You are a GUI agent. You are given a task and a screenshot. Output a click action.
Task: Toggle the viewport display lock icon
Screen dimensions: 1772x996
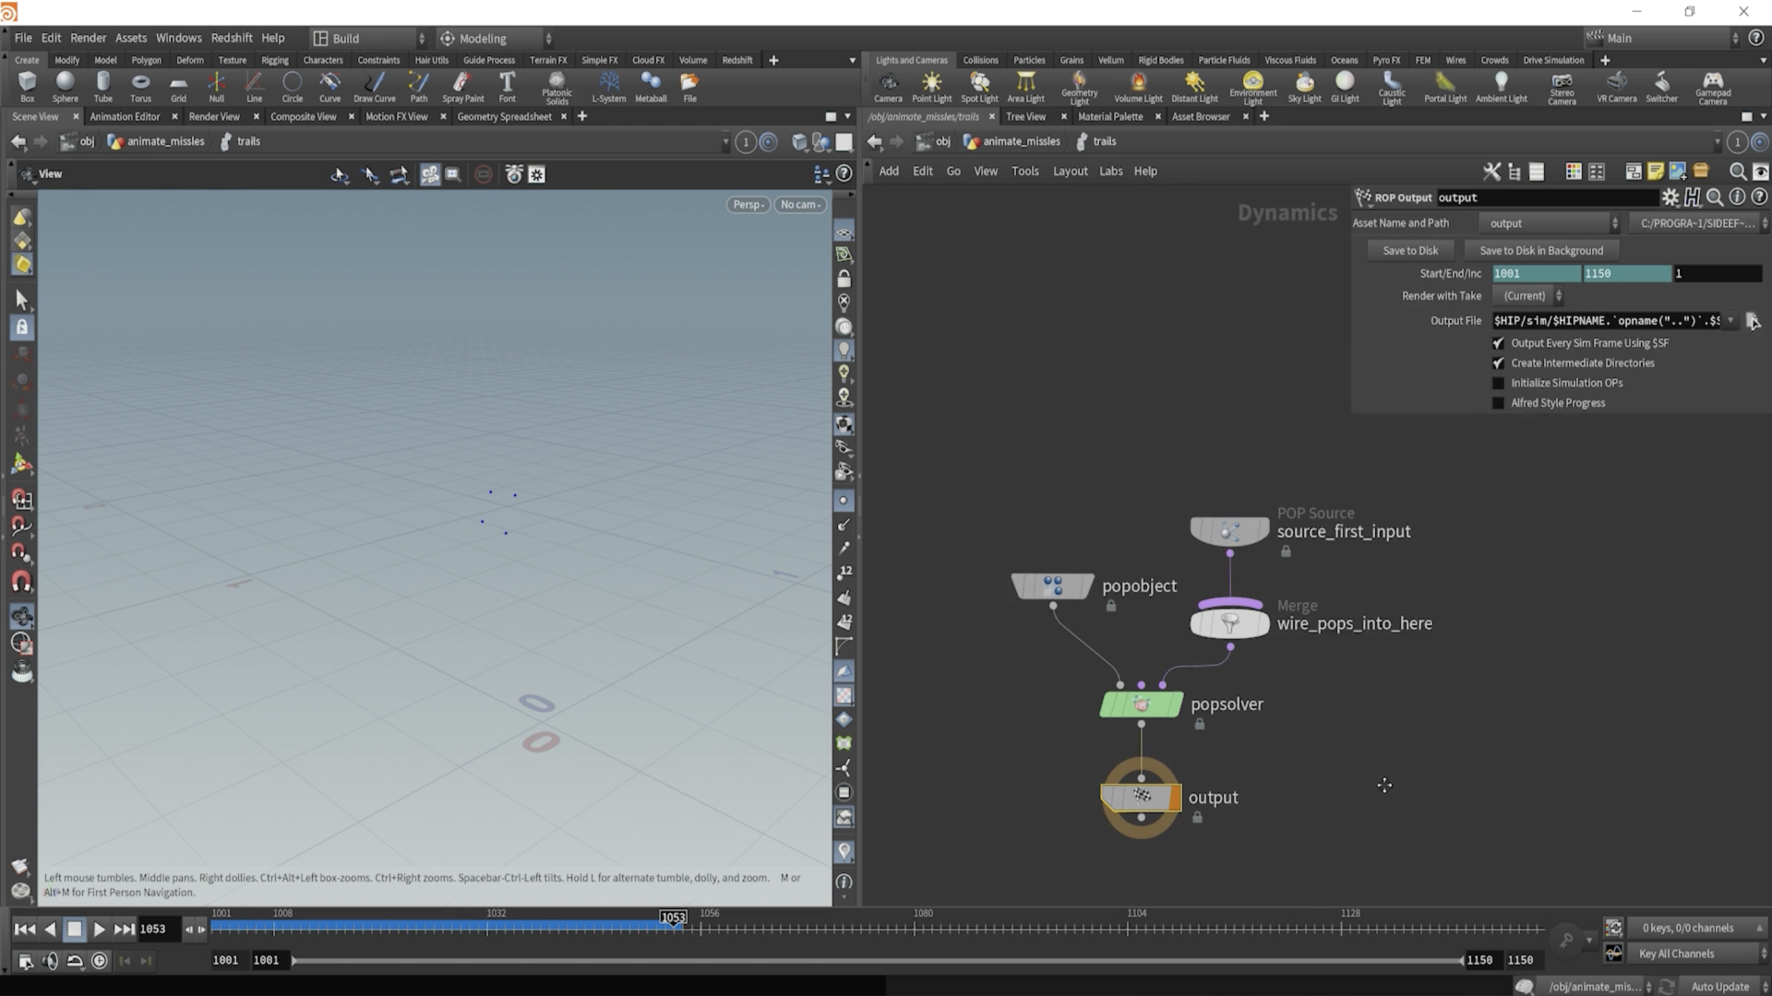pyautogui.click(x=844, y=279)
